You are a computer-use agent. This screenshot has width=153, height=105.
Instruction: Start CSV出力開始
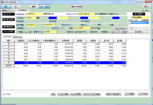(x=63, y=94)
